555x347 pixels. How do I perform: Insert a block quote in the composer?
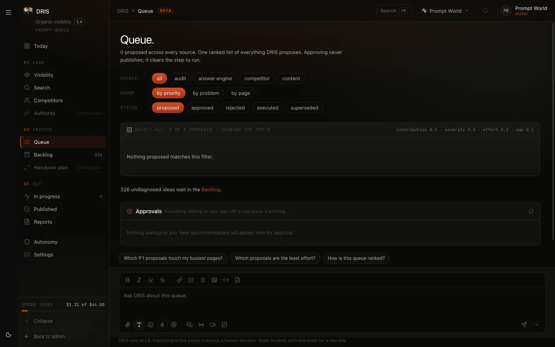tap(214, 280)
